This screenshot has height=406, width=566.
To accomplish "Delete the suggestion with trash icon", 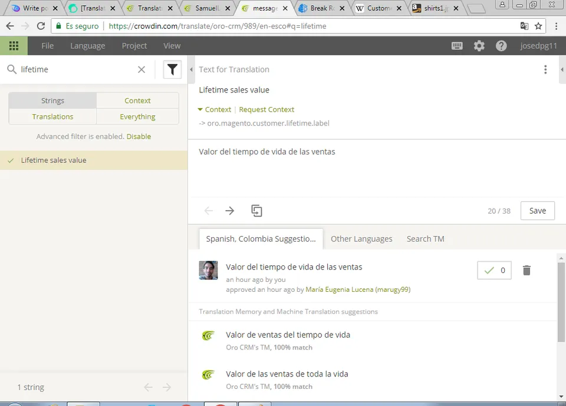I will point(526,270).
